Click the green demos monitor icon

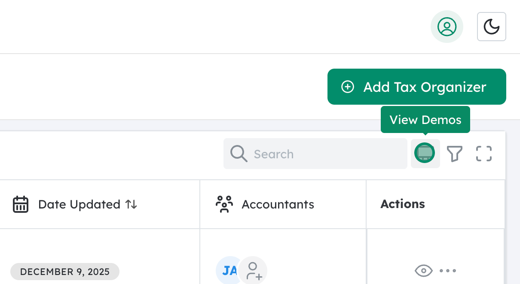pos(425,153)
